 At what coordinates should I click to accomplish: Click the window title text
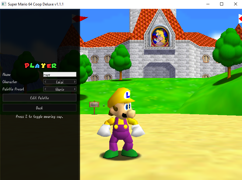(x=36, y=4)
